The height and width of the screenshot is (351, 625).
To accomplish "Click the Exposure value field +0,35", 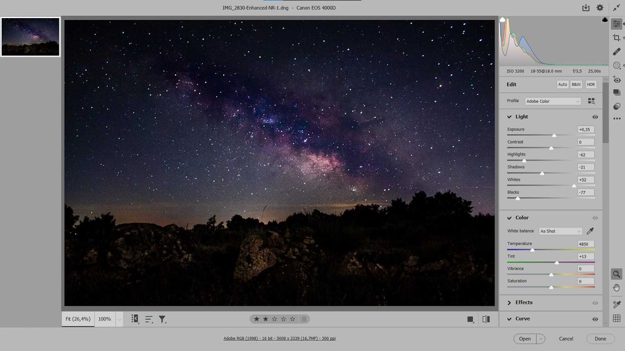I will tap(586, 130).
